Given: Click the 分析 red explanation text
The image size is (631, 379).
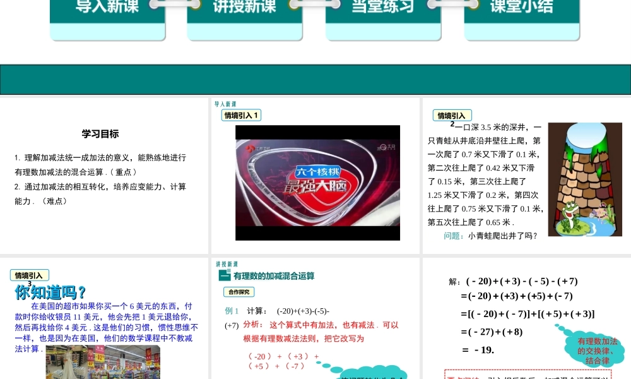Looking at the screenshot, I should coord(321,332).
